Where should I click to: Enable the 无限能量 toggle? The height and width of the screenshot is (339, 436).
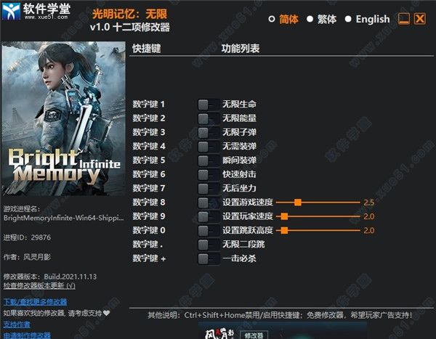click(x=209, y=118)
